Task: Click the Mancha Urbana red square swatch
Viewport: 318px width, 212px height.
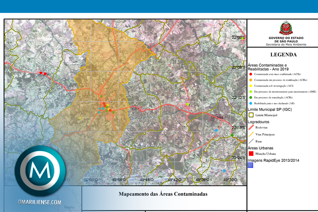Action: tap(251, 154)
